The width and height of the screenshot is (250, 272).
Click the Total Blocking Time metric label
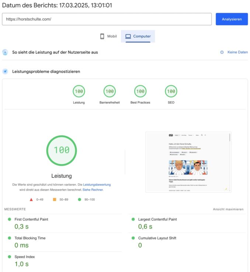[30, 238]
